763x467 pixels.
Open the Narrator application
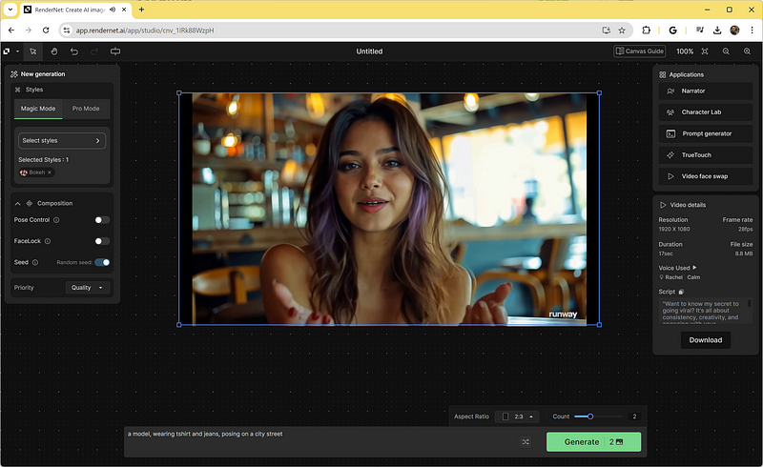[x=706, y=91]
